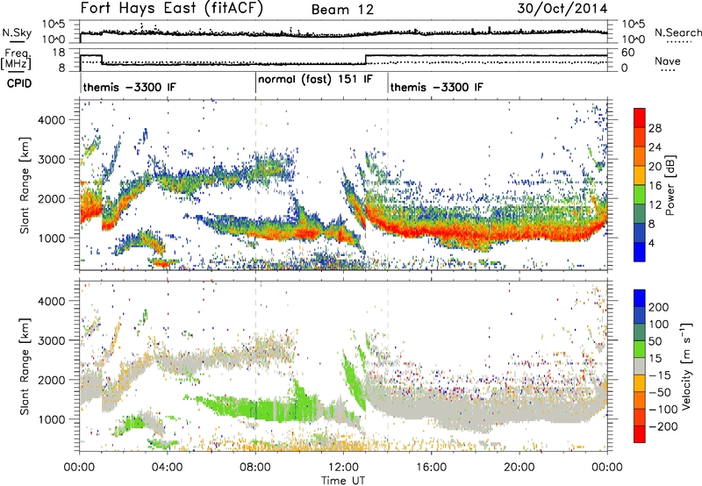The image size is (702, 486).
Task: Click the '20' tick on Power colorbar
Action: (x=655, y=167)
